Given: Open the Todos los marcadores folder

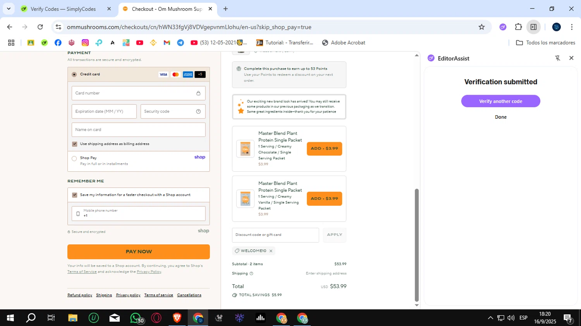Looking at the screenshot, I should [x=546, y=43].
